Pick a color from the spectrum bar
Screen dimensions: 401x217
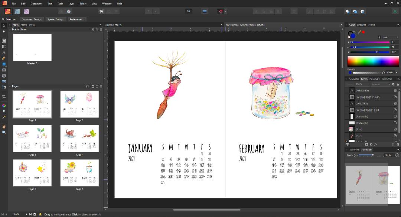coord(373,61)
